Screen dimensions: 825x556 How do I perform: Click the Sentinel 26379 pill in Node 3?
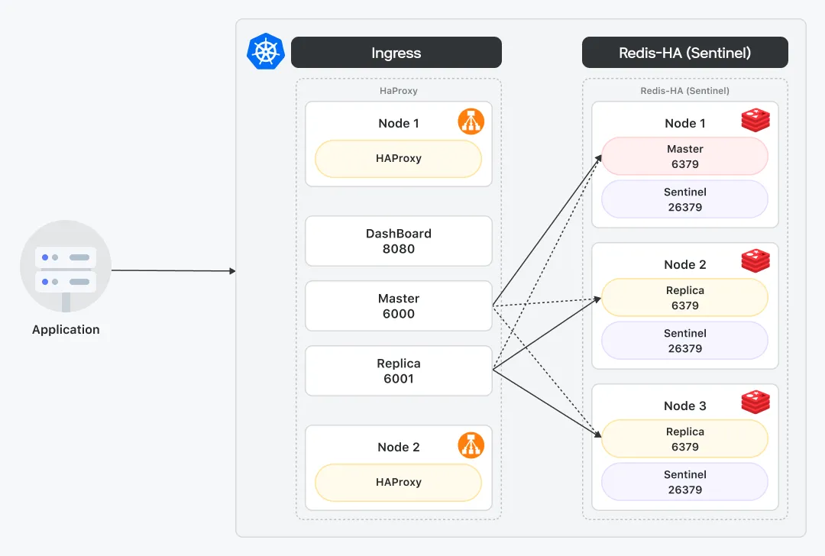pyautogui.click(x=684, y=482)
